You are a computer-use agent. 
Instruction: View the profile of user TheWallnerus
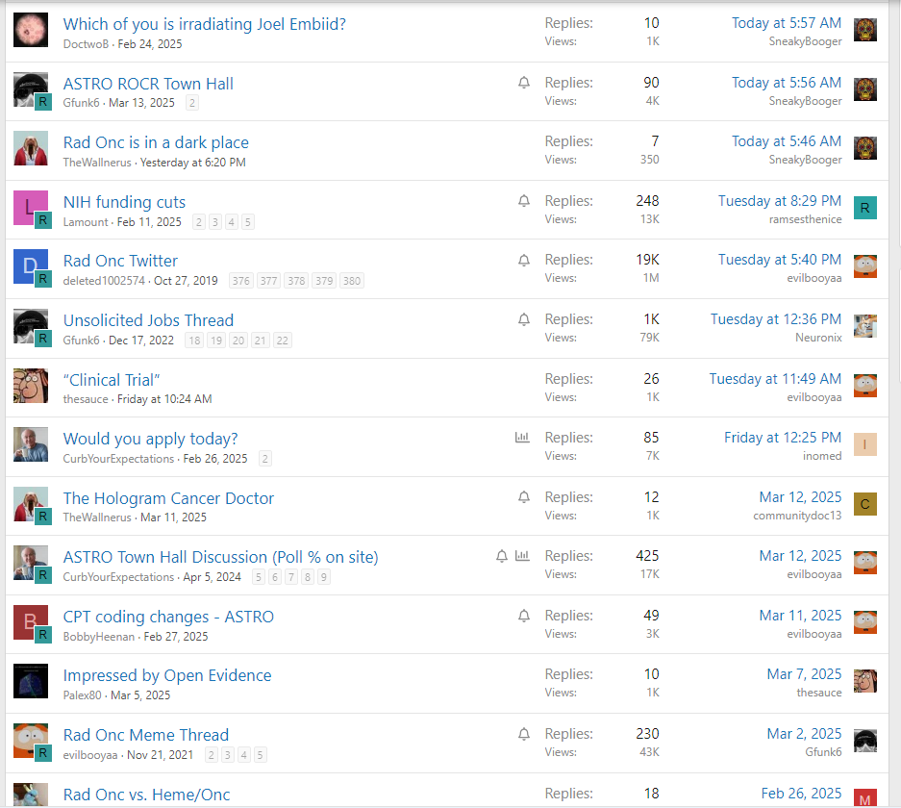coord(97,163)
